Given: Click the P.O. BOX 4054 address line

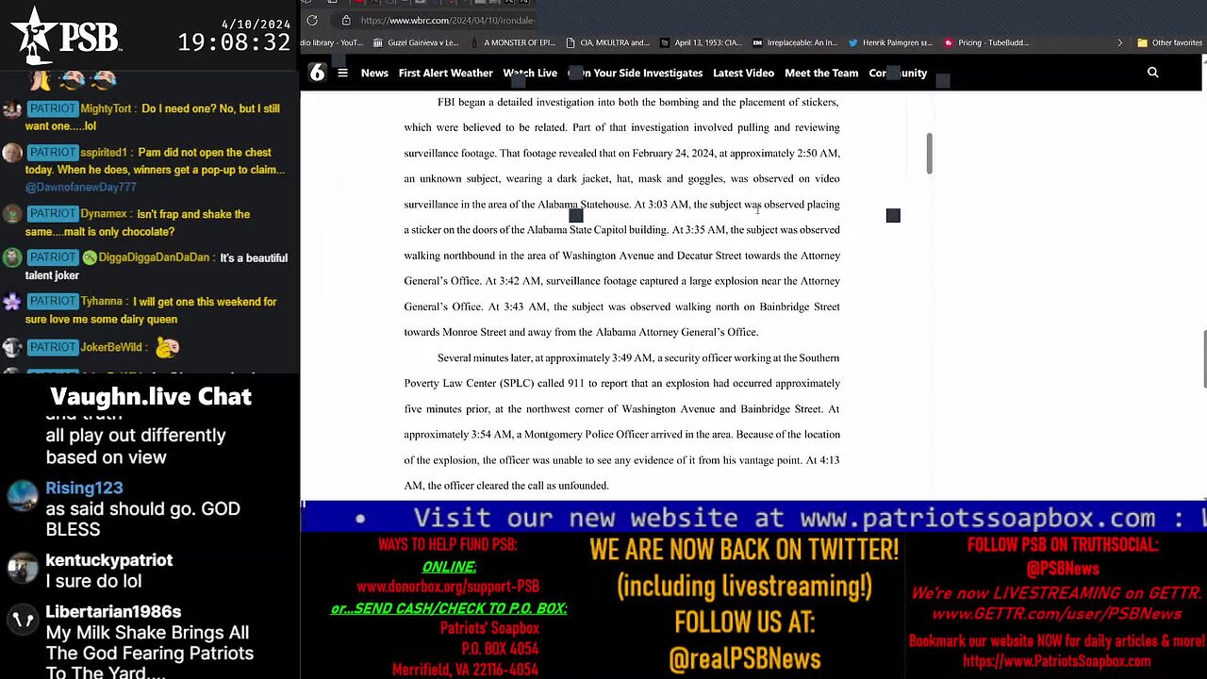Looking at the screenshot, I should coord(500,649).
